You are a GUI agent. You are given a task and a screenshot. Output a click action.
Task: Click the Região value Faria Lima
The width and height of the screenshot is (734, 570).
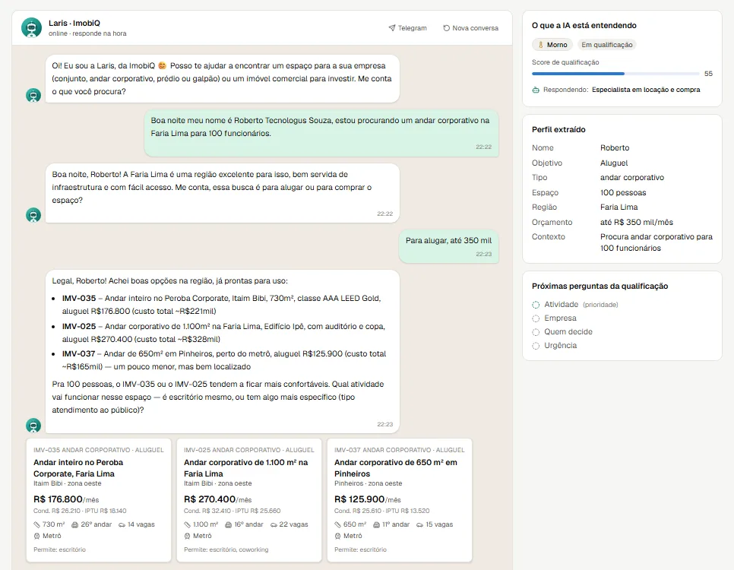click(x=619, y=207)
